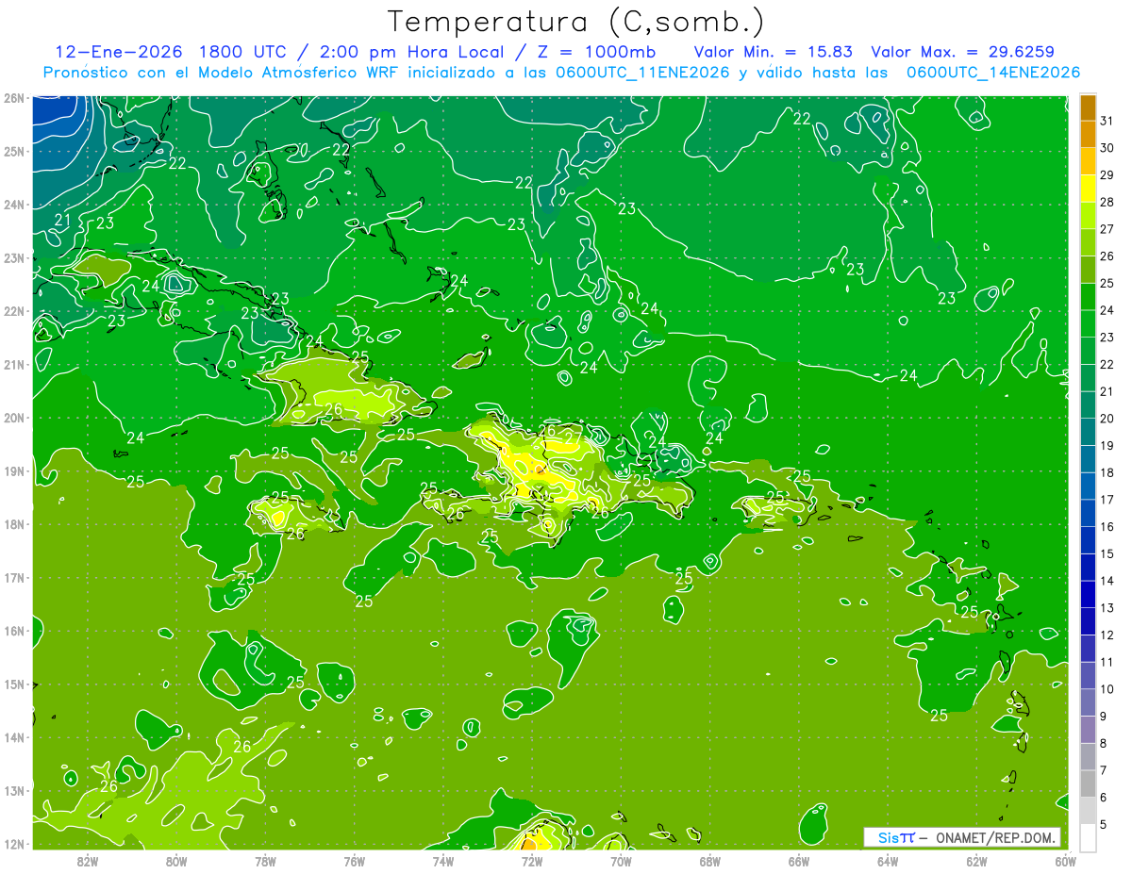Pick the dark blue swatch between 13 and 14
This screenshot has height=874, width=1132.
[1088, 595]
